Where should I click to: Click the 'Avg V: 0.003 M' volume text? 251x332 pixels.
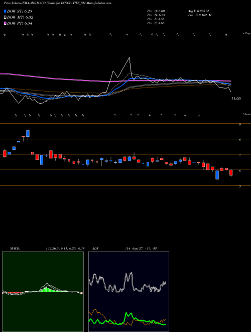(198, 11)
